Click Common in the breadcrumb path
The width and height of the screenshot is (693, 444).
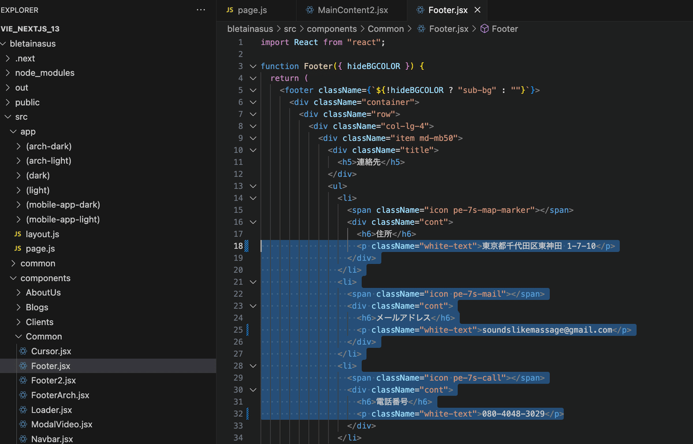tap(386, 28)
